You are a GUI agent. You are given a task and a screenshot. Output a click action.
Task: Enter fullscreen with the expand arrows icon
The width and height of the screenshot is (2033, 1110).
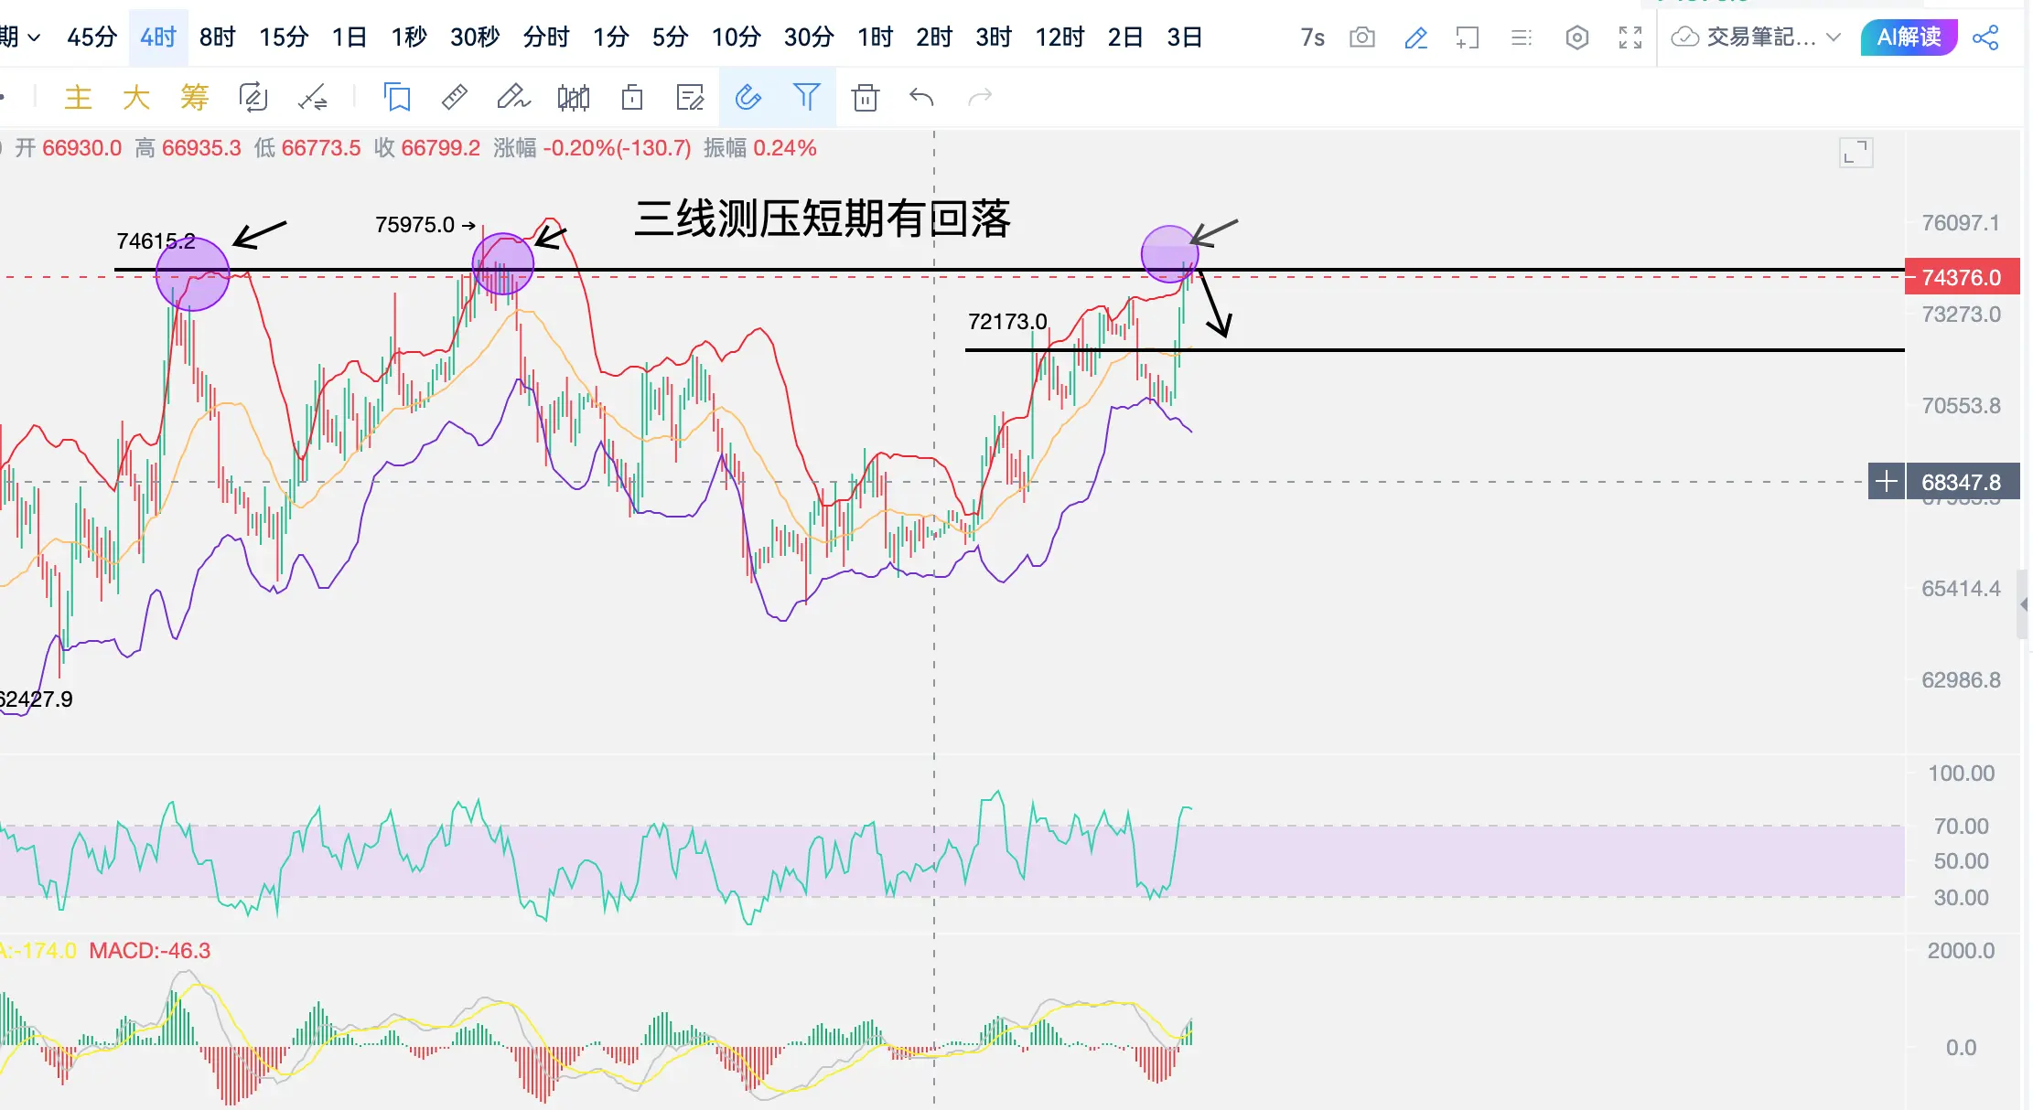click(1630, 37)
